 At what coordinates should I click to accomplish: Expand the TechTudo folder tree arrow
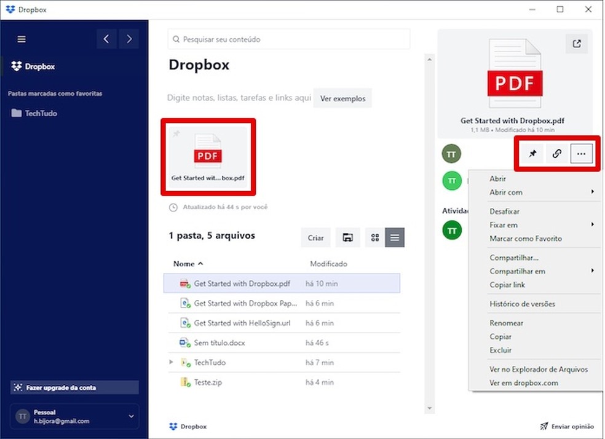(172, 363)
